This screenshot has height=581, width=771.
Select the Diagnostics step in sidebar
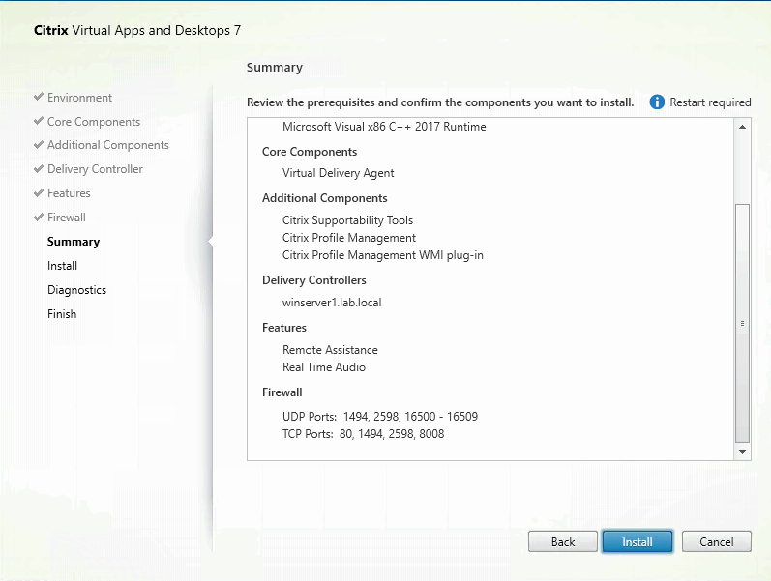pyautogui.click(x=76, y=289)
